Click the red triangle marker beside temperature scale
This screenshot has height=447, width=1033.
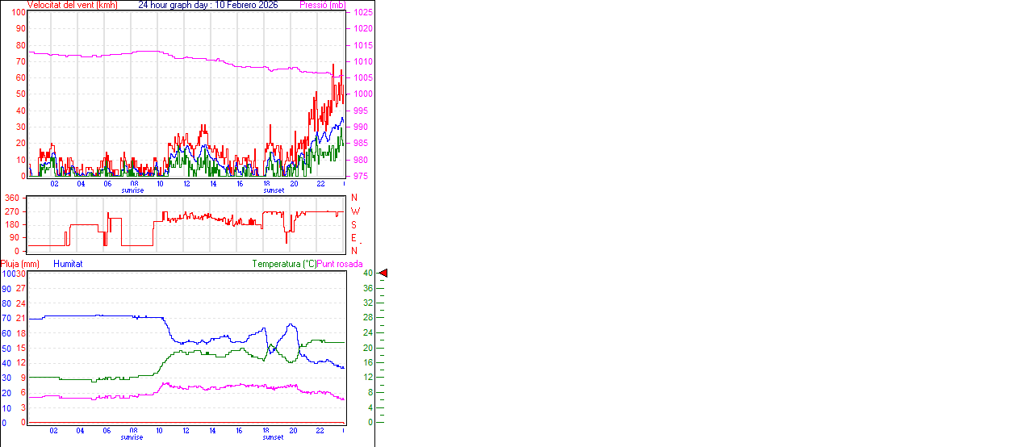click(383, 274)
